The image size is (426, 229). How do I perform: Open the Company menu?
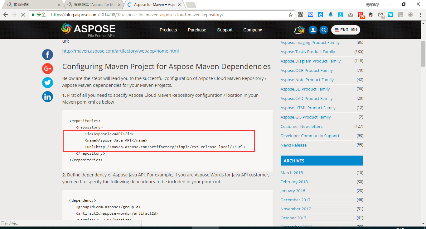(x=253, y=30)
